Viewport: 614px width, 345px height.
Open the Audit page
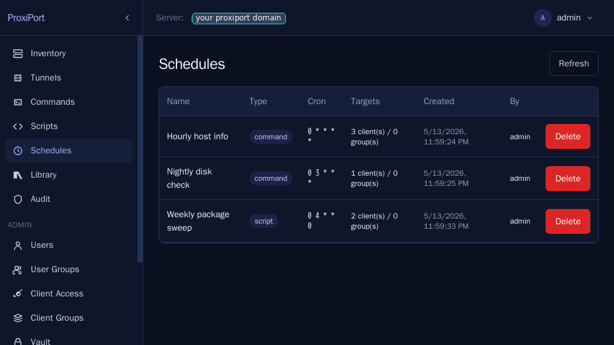[x=68, y=199]
